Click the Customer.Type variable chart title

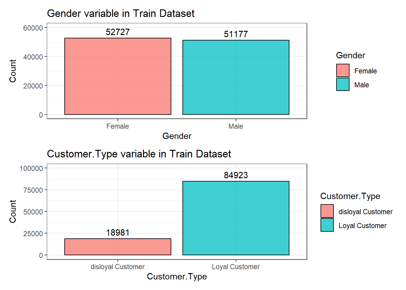(139, 154)
